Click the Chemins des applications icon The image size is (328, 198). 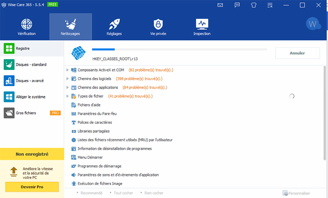pos(74,87)
